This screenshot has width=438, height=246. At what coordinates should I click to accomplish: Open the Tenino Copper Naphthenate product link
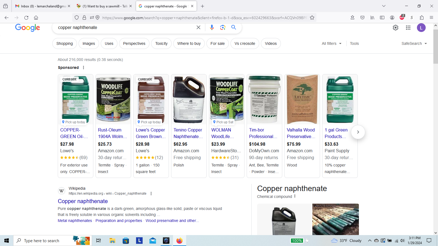188,133
